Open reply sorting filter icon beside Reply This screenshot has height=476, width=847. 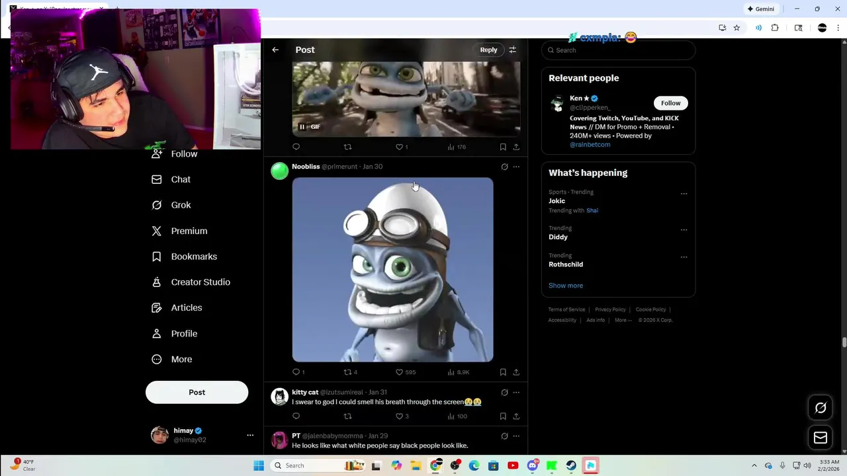tap(512, 50)
